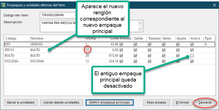Screen dimensions: 219x110
Task: Click the application icon in title bar
Action: [3, 5]
